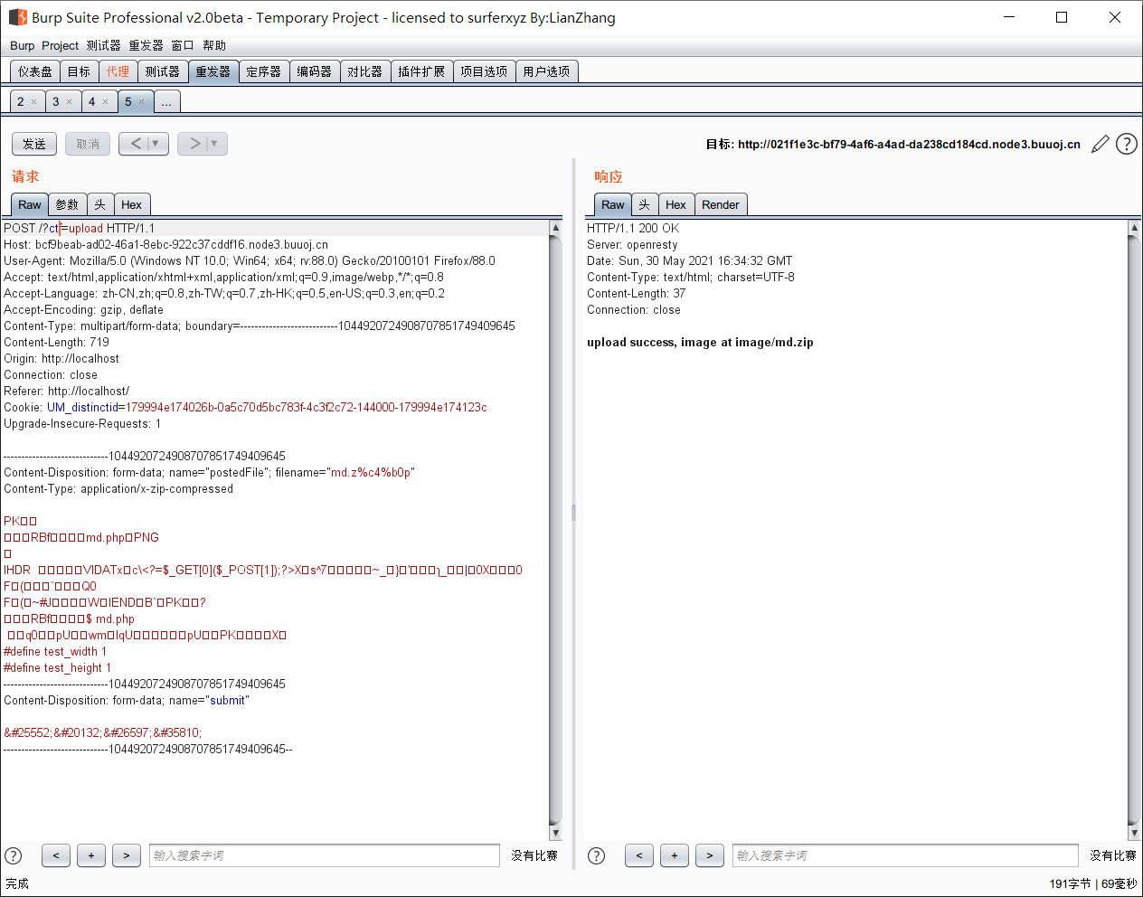
Task: Select request Hex tab
Action: [131, 205]
